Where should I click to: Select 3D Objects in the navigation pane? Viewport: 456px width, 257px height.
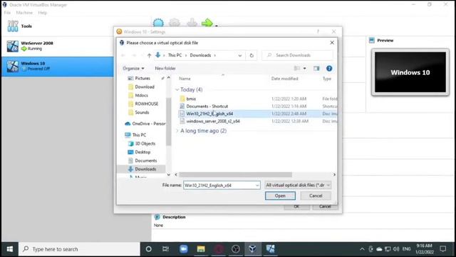pos(145,143)
